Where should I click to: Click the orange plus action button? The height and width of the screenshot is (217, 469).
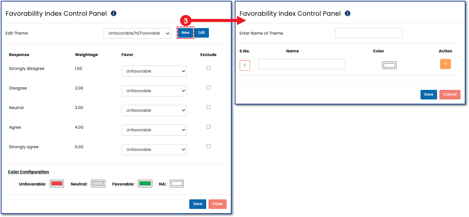pyautogui.click(x=445, y=64)
